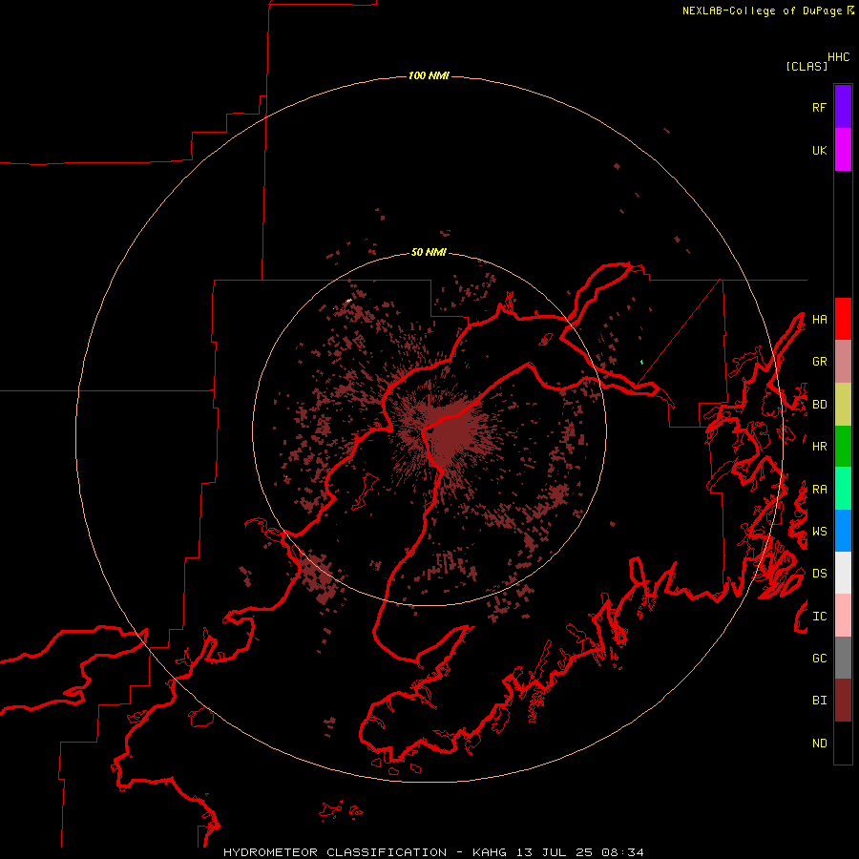Click the BI legend label

coord(819,701)
